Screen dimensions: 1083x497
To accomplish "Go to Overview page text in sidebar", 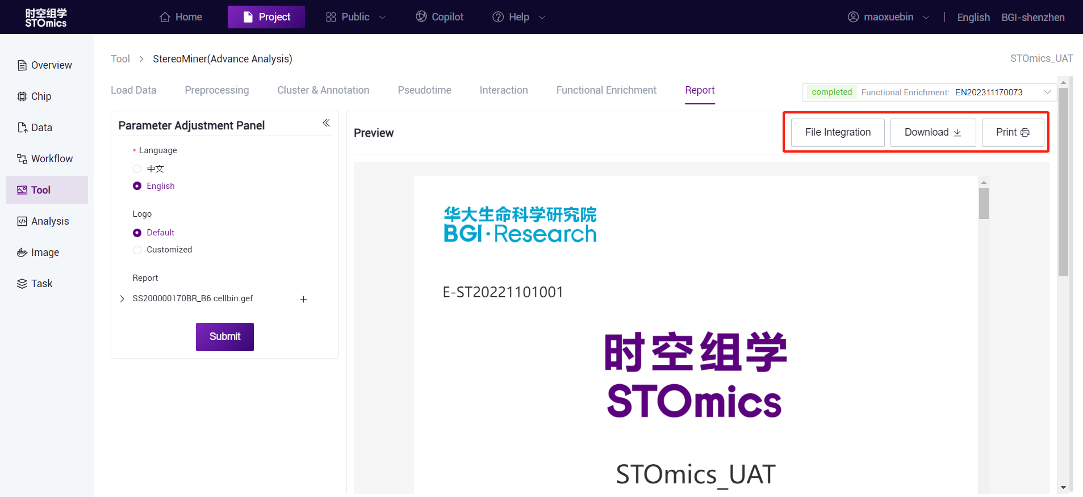I will click(52, 65).
